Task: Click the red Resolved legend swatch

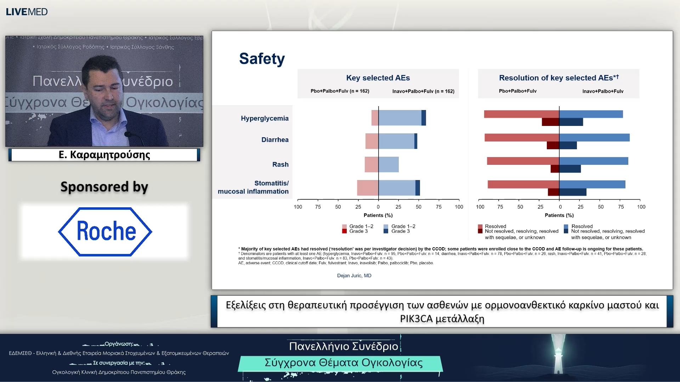Action: [480, 226]
